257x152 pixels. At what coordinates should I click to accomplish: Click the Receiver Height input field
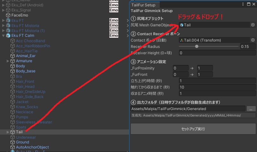point(217,53)
